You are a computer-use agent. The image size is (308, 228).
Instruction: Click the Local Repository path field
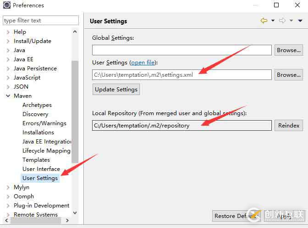(182, 125)
